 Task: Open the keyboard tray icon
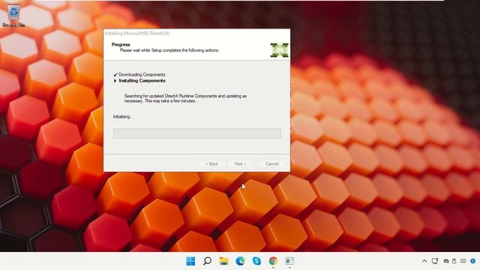coord(463,261)
